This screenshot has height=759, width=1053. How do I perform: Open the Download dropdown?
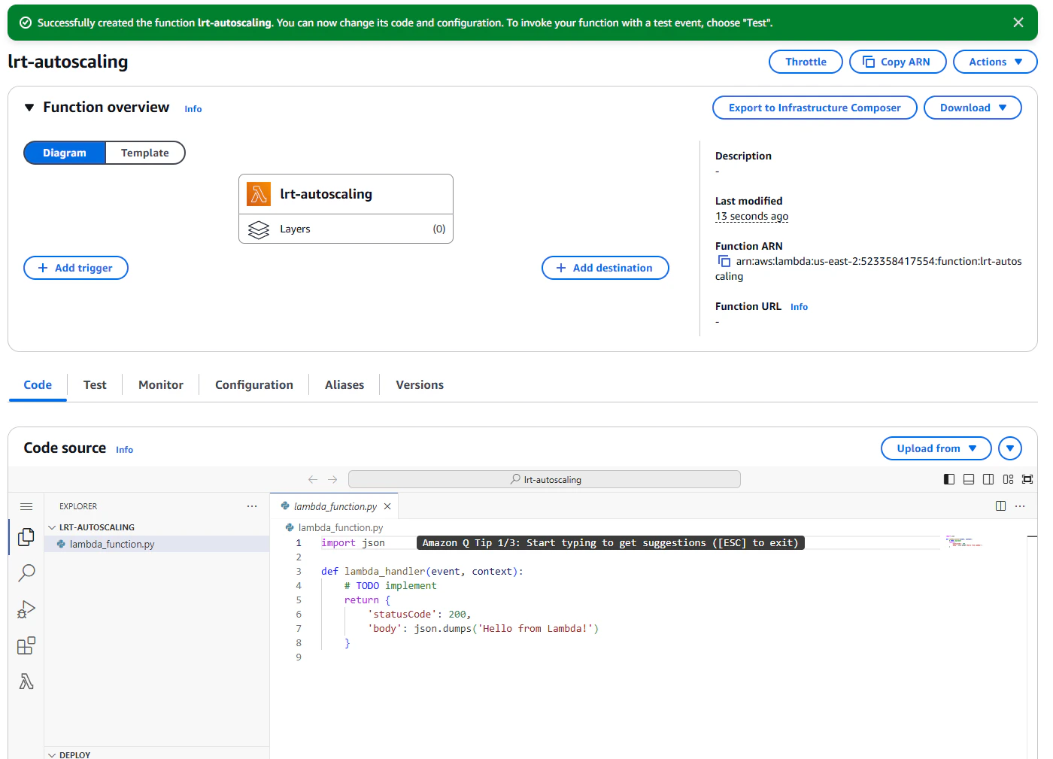(973, 108)
